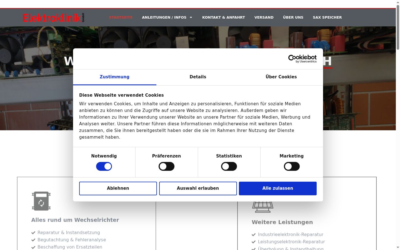The image size is (400, 250).
Task: Open the SAX Speicher menu item
Action: 327,17
